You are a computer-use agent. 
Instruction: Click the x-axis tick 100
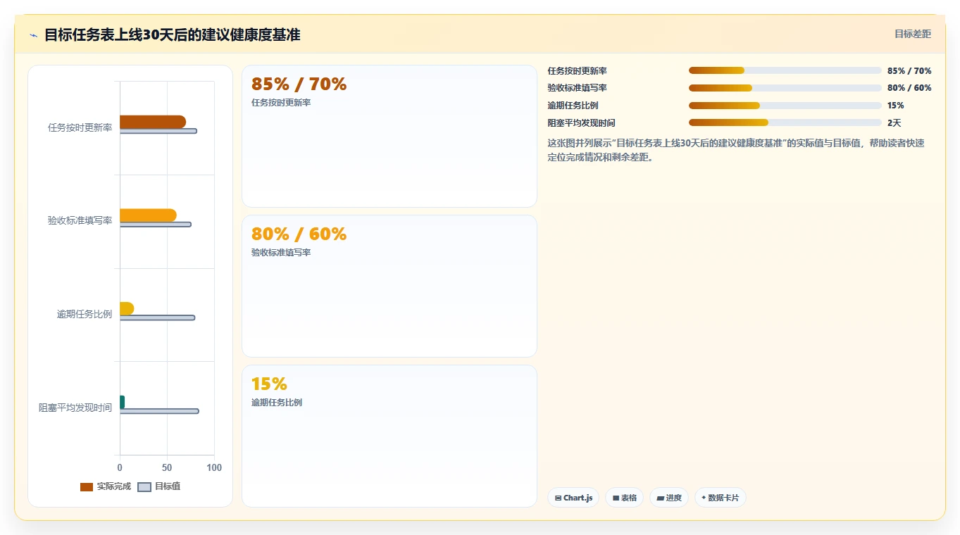coord(214,467)
